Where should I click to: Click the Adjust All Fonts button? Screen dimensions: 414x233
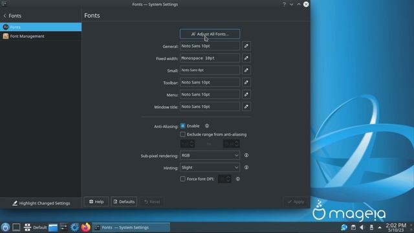click(210, 34)
